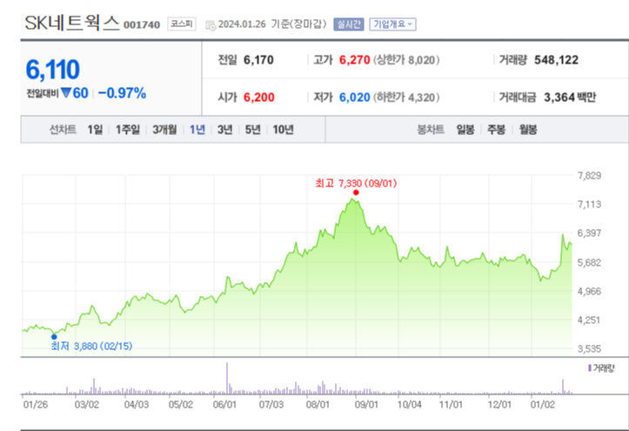Select the 10년 line chart tab
This screenshot has height=431, width=629.
coord(284,130)
